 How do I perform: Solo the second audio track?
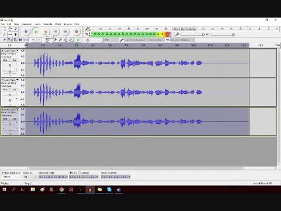14,90
